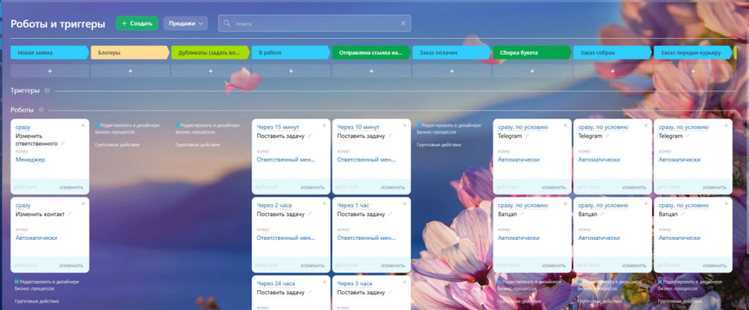
Task: Select the Заказ оплачен stage
Action: click(x=451, y=53)
